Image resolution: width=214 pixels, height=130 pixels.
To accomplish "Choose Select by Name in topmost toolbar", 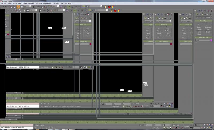I will (x=34, y=7).
